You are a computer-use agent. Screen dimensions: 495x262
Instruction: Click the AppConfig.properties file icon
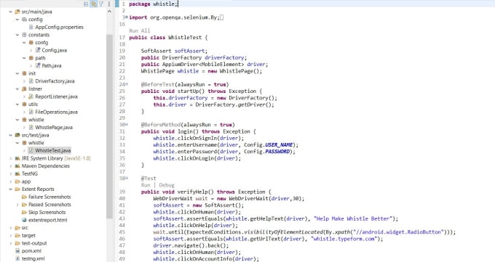tap(31, 27)
